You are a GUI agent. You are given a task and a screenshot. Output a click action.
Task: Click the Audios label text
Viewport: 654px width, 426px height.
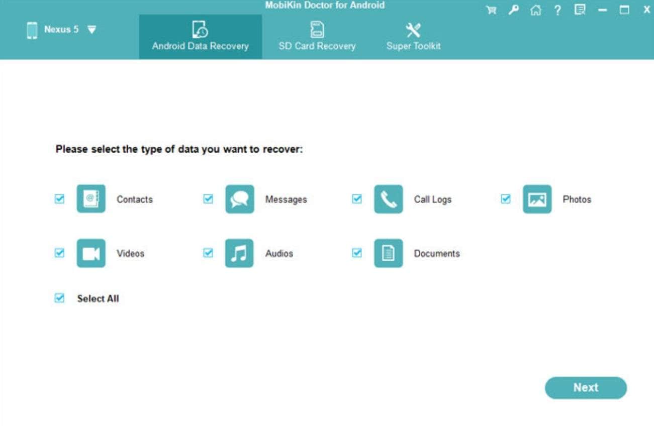click(x=279, y=254)
